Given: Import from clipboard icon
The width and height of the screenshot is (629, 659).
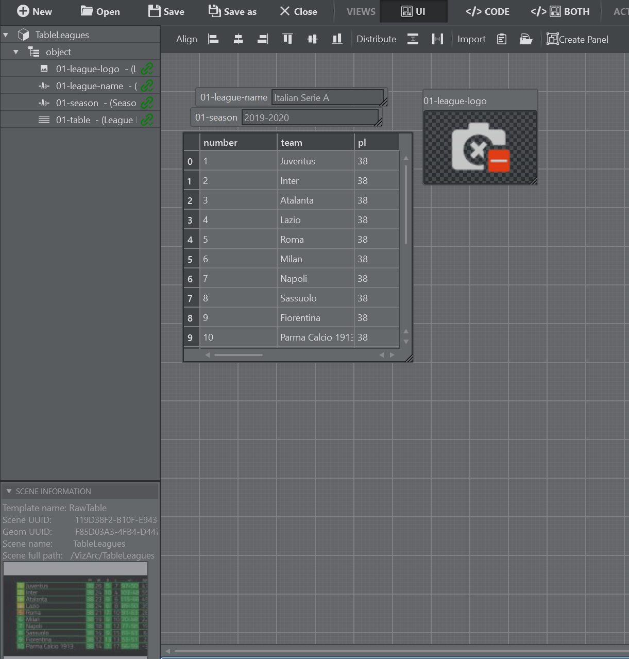Looking at the screenshot, I should [502, 39].
